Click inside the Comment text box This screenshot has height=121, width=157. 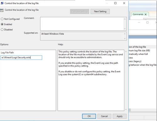click(x=82, y=24)
